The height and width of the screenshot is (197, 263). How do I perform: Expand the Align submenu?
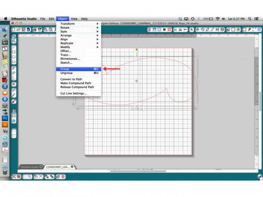pos(79,39)
